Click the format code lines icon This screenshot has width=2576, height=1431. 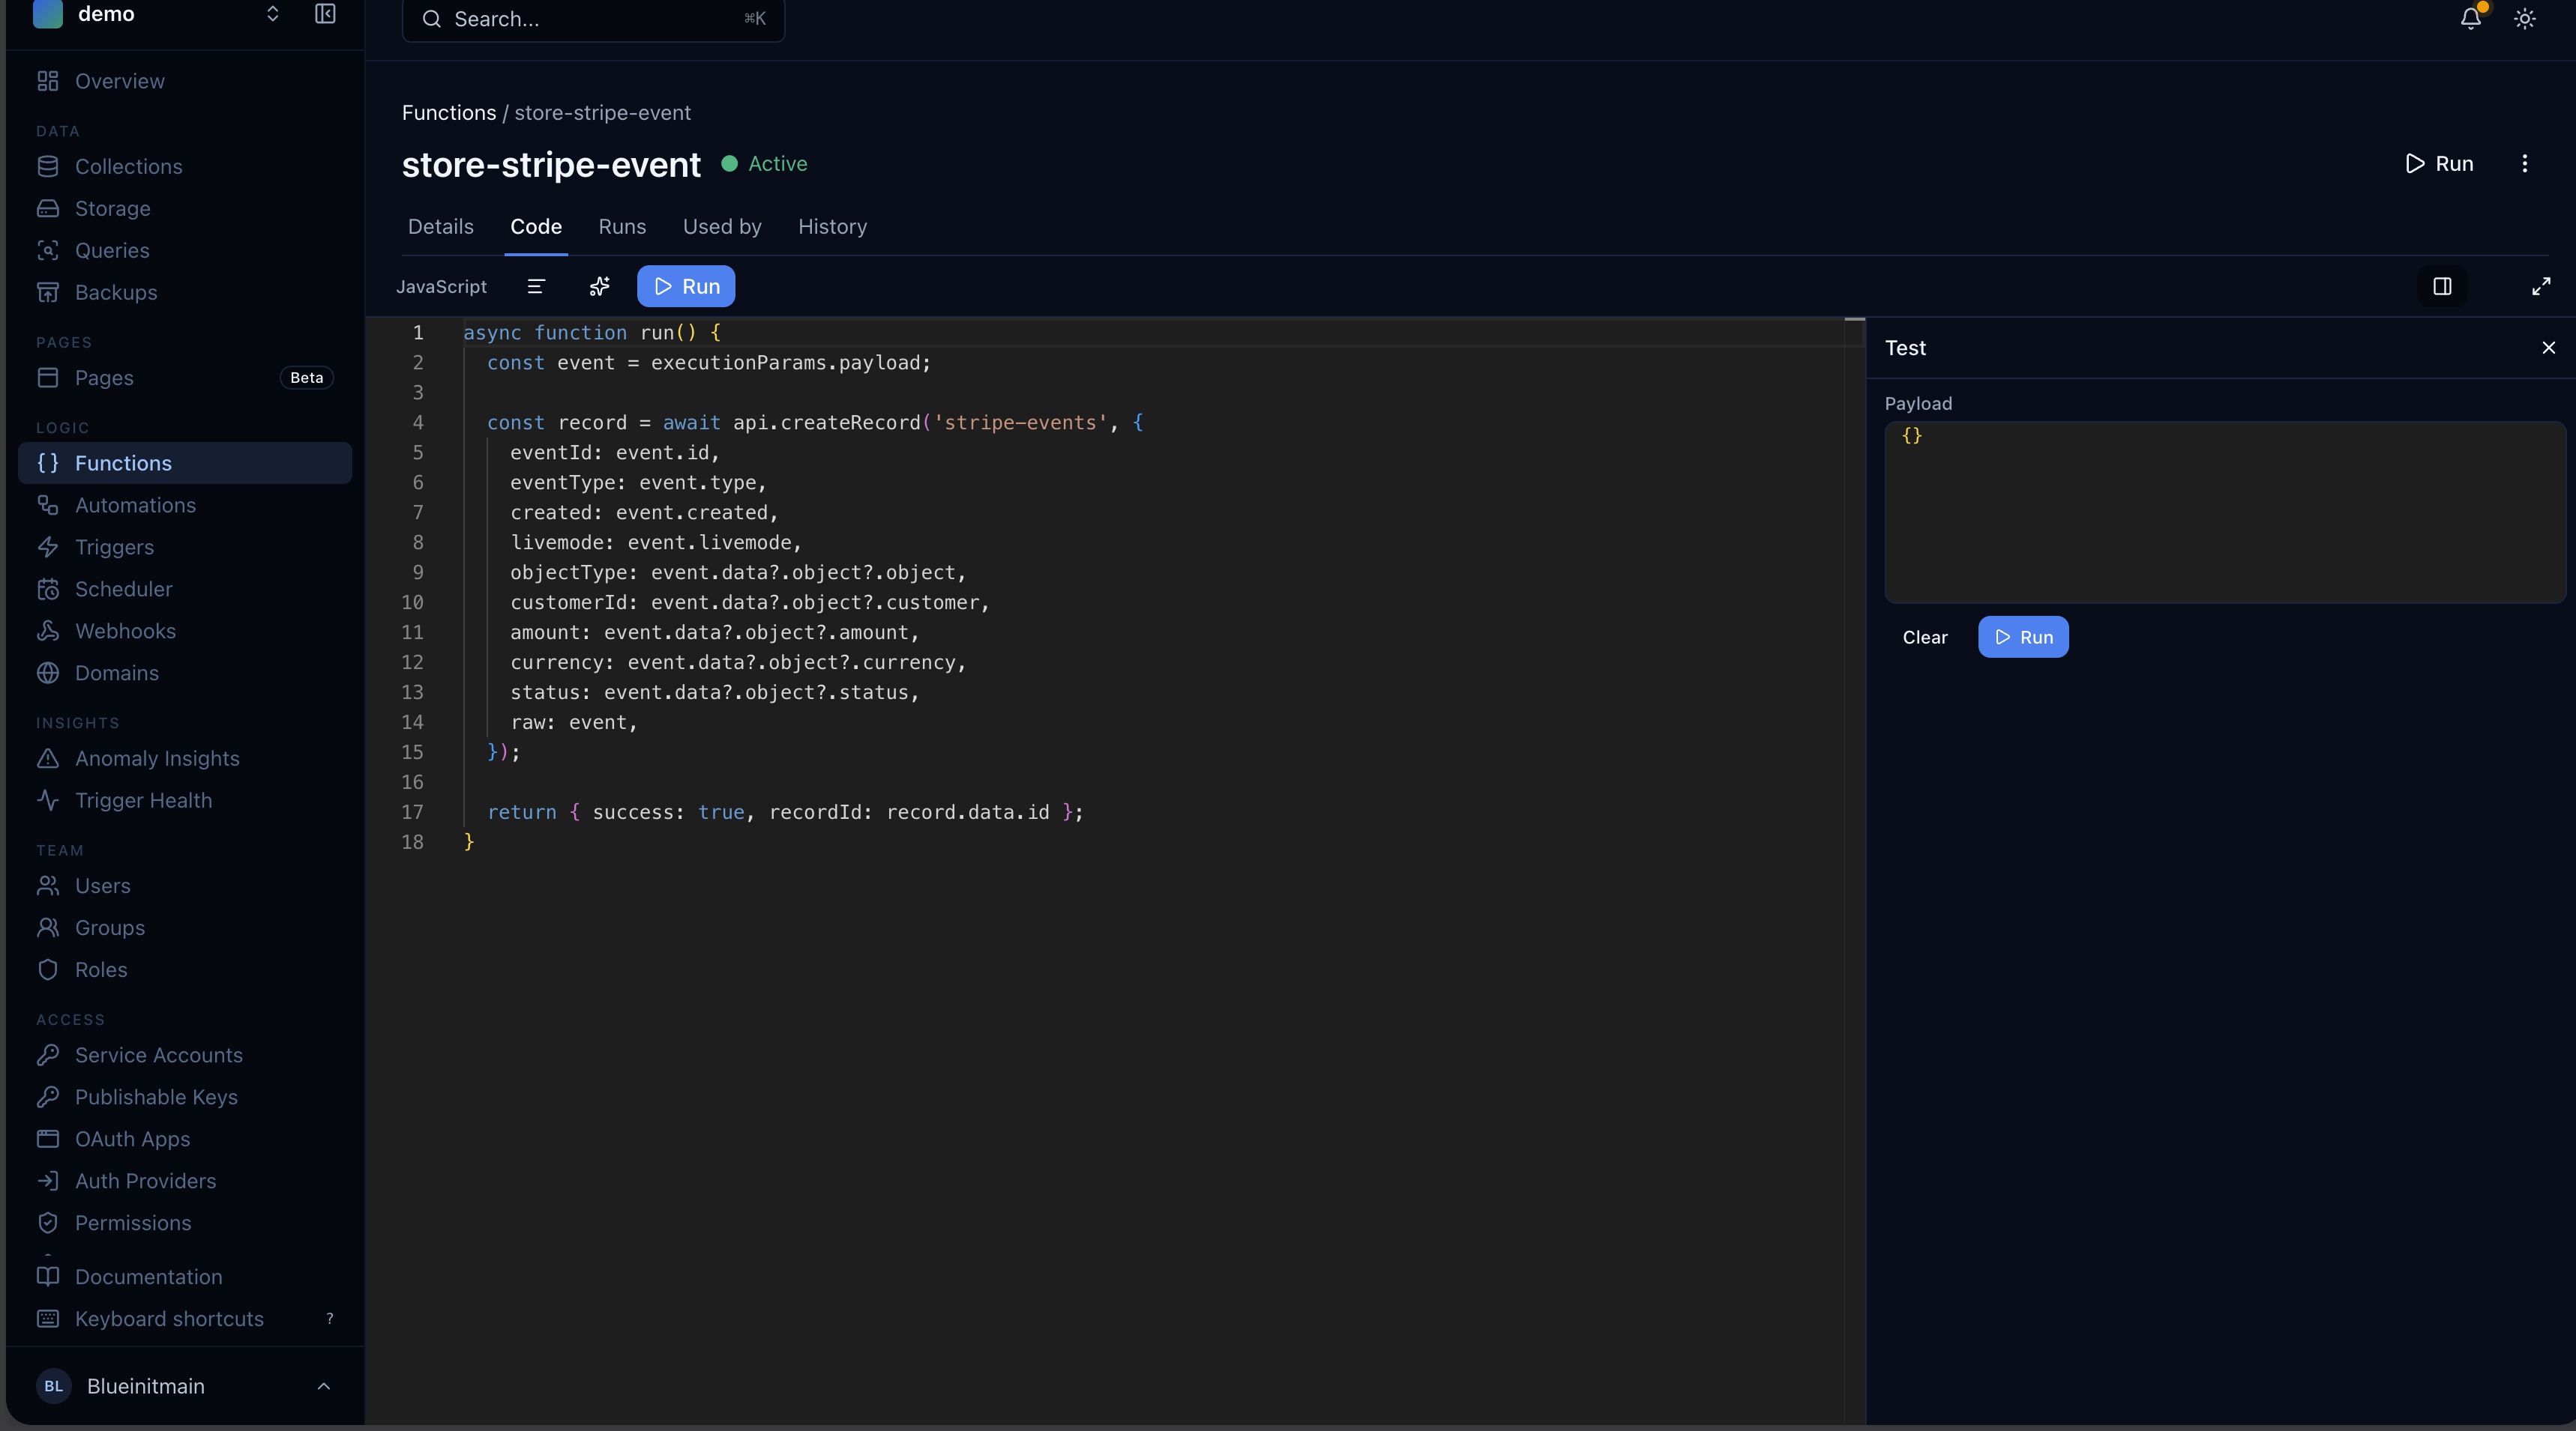[x=536, y=287]
